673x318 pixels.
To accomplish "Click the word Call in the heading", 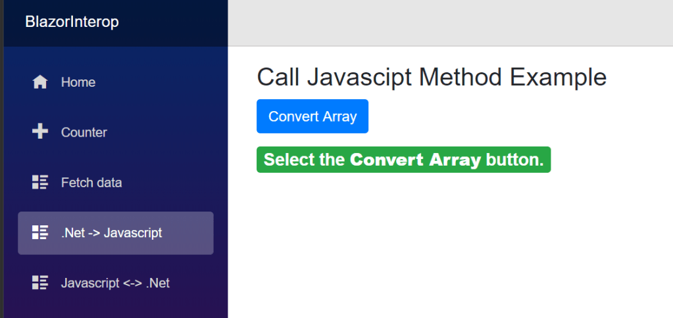I will tap(279, 78).
